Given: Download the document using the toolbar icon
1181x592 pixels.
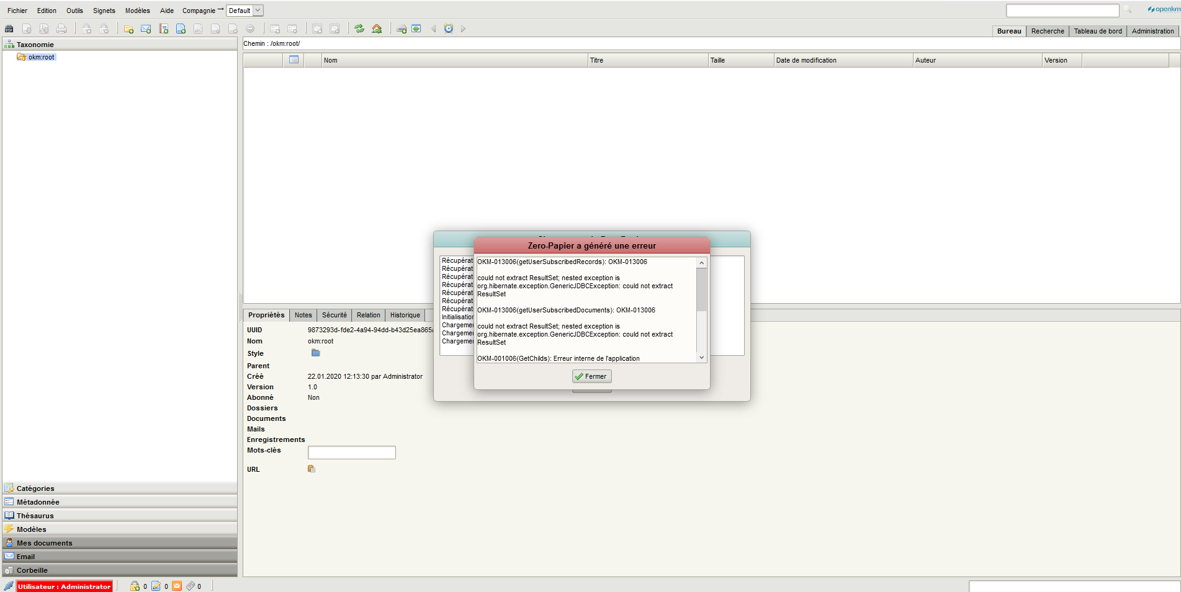Looking at the screenshot, I should [x=26, y=29].
